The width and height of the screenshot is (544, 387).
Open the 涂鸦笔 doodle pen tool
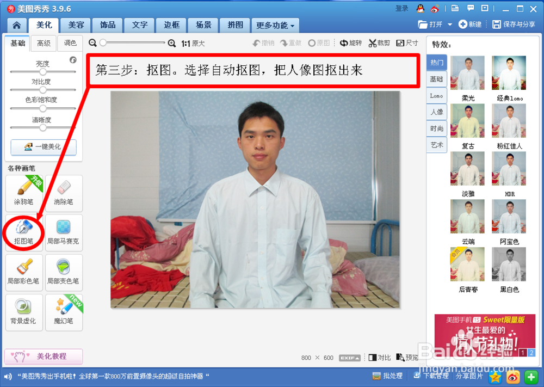tap(23, 193)
